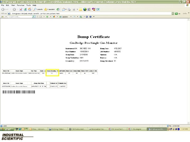Click the Search web input field
This screenshot has height=142, width=190.
coord(20,17)
